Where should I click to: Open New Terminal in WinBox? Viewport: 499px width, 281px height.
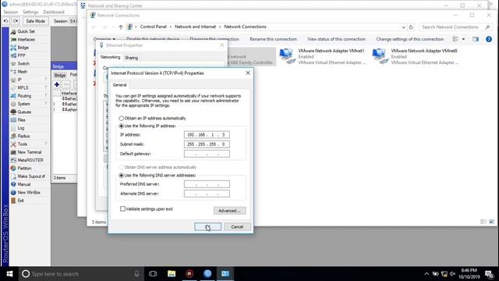click(x=30, y=152)
